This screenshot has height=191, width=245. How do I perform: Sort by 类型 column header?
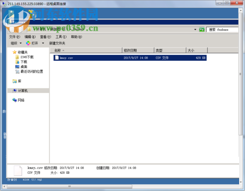170,50
